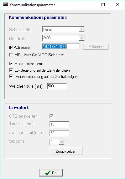Expand the Baudrate dropdown set to 2400
The width and height of the screenshot is (125, 179).
click(x=63, y=38)
